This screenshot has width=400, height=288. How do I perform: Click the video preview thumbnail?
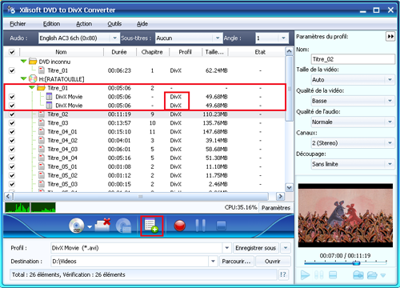[346, 215]
